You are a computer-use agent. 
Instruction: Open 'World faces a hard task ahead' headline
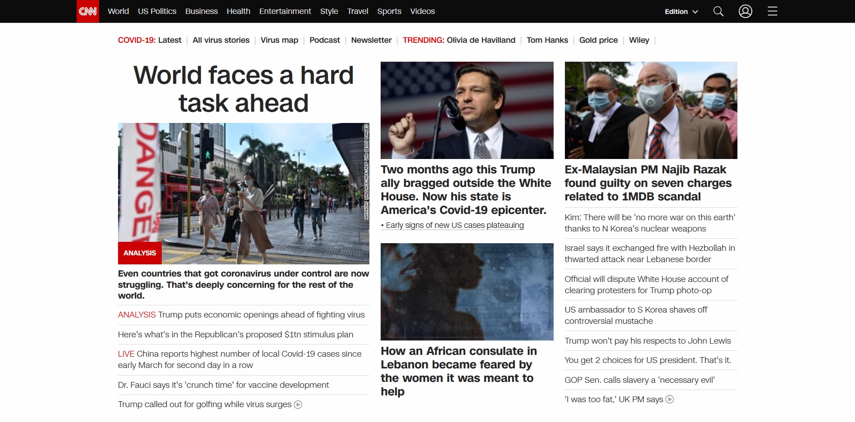[243, 89]
